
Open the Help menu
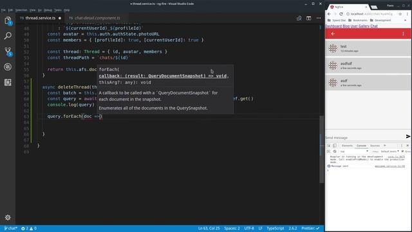(67, 10)
